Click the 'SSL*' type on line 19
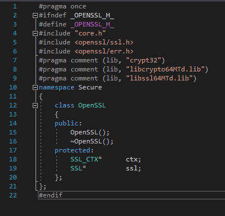The image size is (225, 216). click(x=78, y=168)
